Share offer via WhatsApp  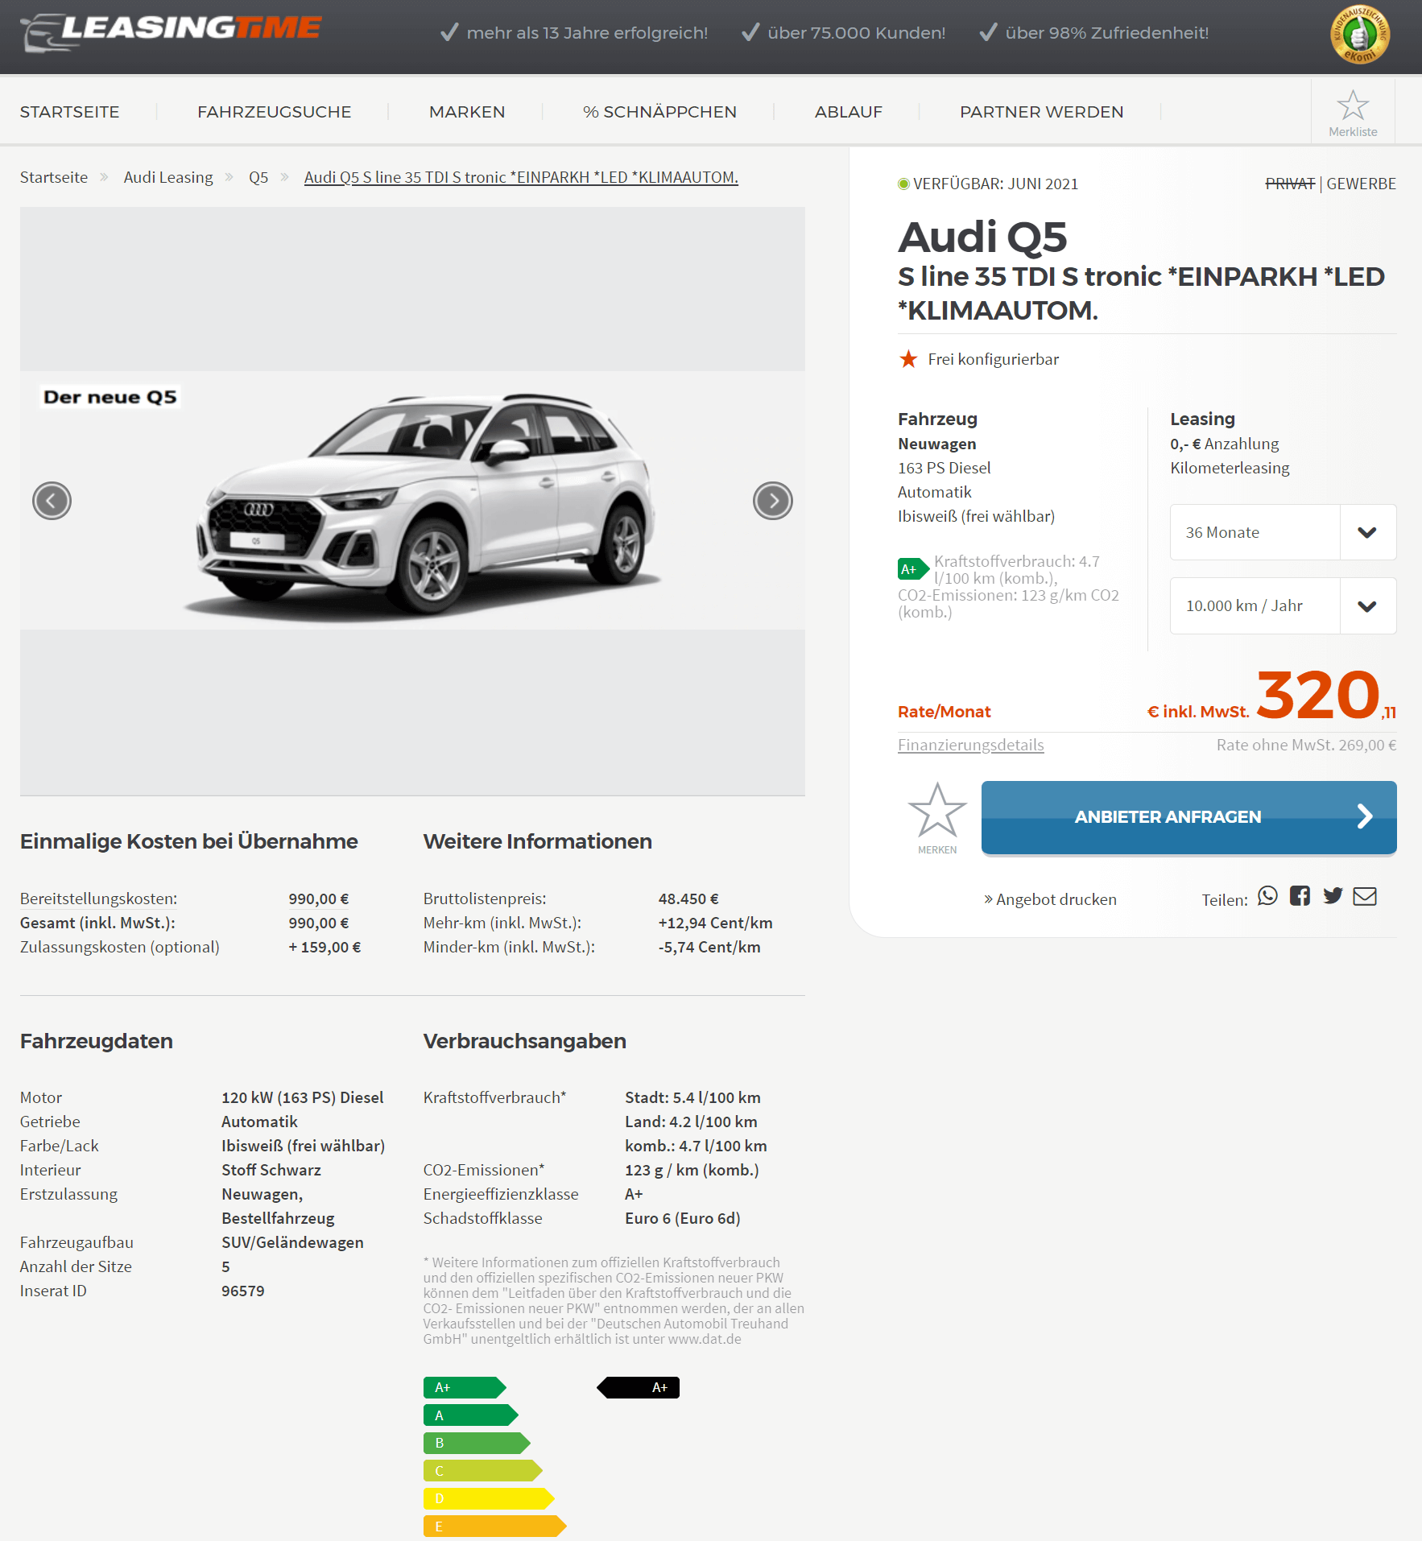(x=1267, y=896)
